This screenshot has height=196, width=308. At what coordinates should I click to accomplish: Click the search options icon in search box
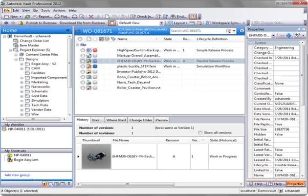pyautogui.click(x=228, y=31)
